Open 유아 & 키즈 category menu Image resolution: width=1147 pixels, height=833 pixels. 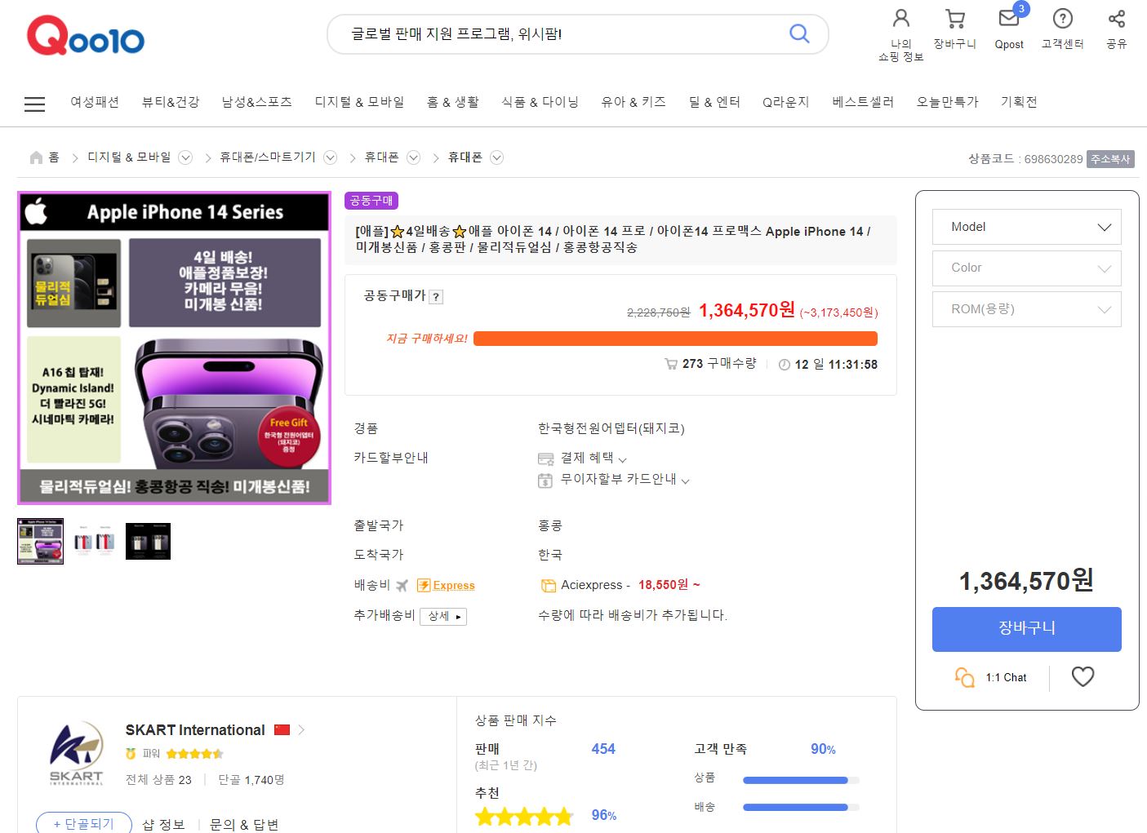point(634,102)
